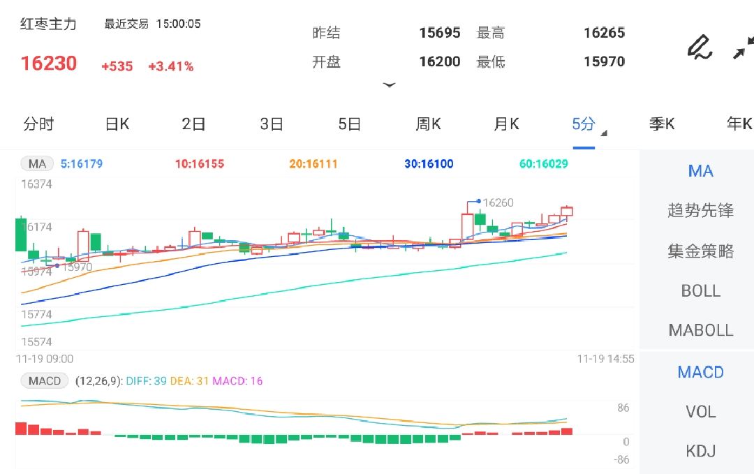
Task: Switch to 周K chart tab
Action: pos(428,124)
